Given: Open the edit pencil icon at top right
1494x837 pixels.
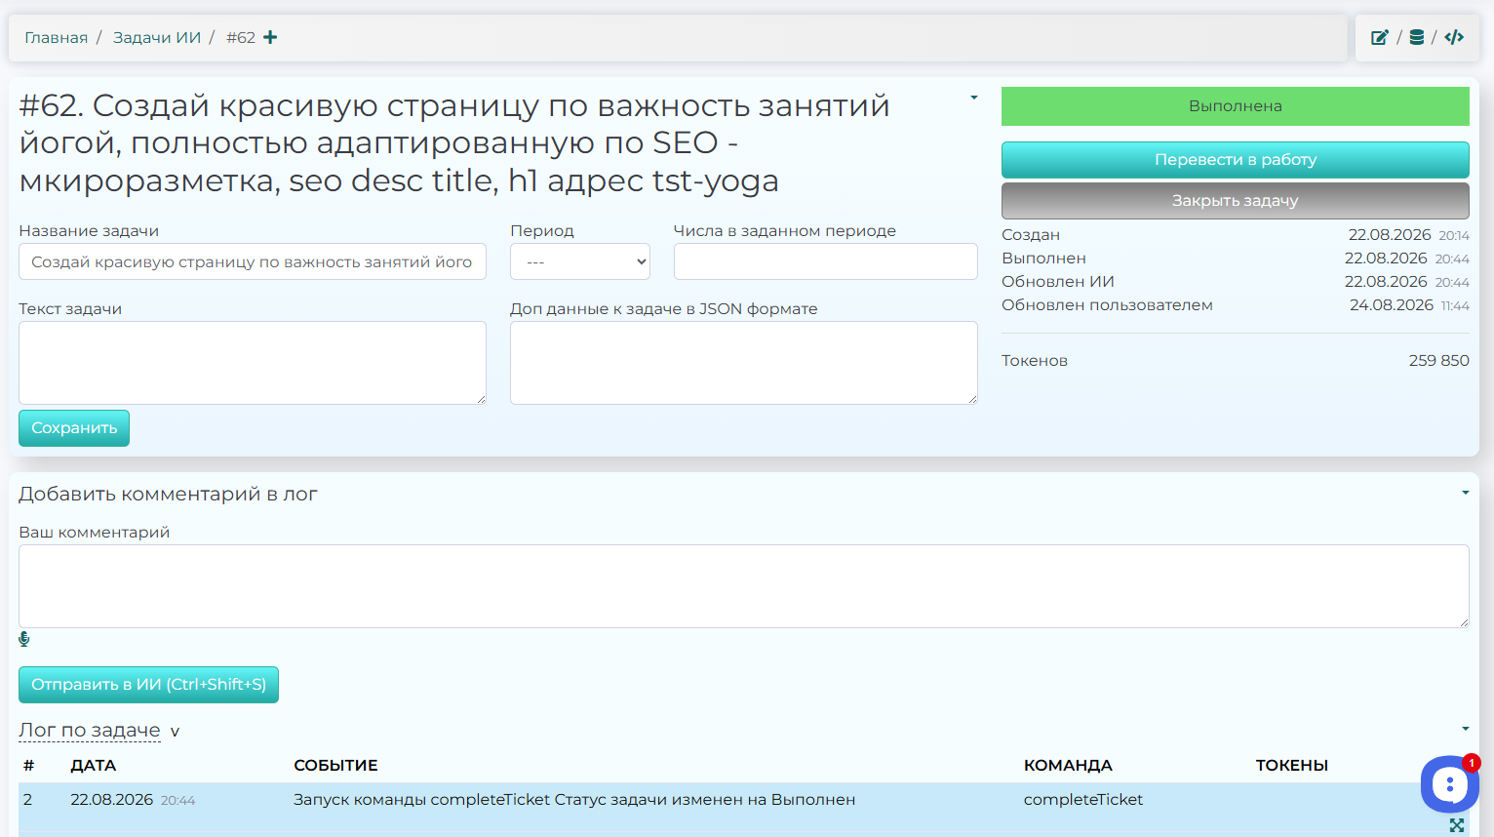Looking at the screenshot, I should (x=1380, y=37).
